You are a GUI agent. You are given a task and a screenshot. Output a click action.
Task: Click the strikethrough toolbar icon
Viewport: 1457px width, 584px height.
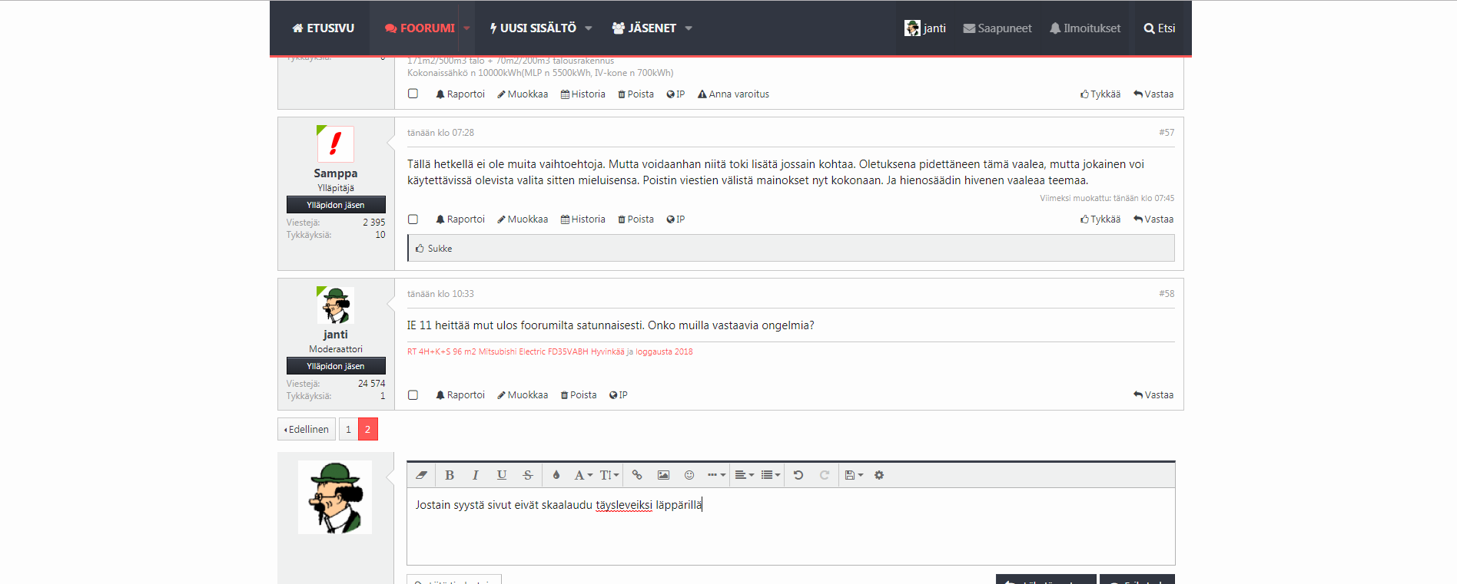[528, 475]
